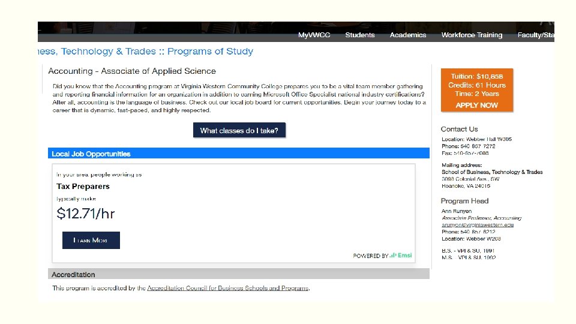576x324 pixels.
Task: Select 'School of Business, Technology & Trades' mailing text
Action: coord(492,172)
